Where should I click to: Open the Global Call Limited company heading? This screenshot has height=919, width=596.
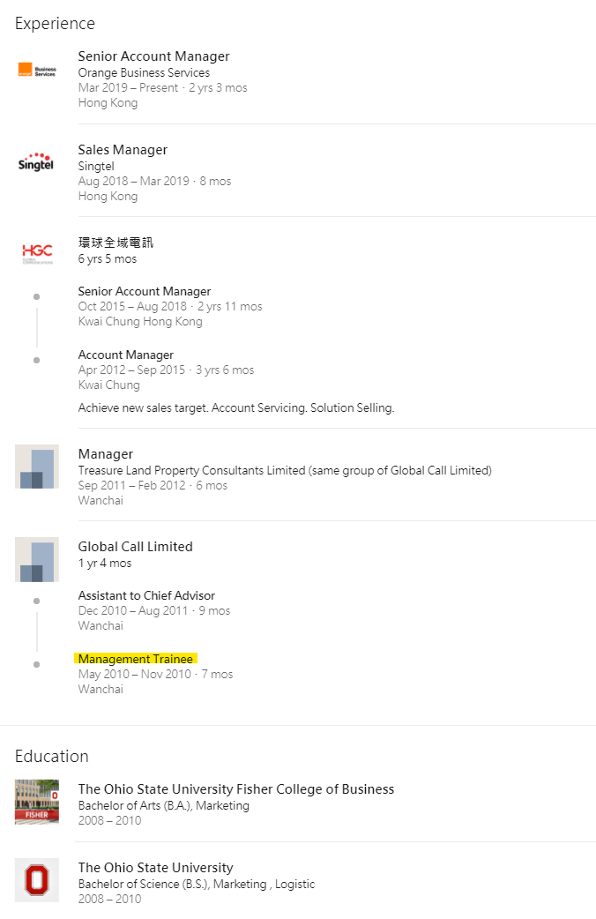(135, 547)
